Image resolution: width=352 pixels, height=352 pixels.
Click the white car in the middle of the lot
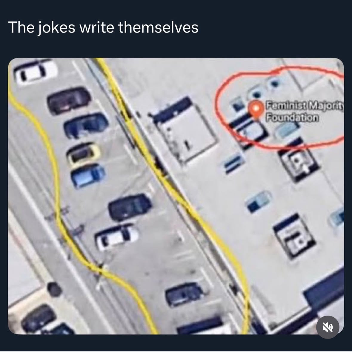[116, 237]
